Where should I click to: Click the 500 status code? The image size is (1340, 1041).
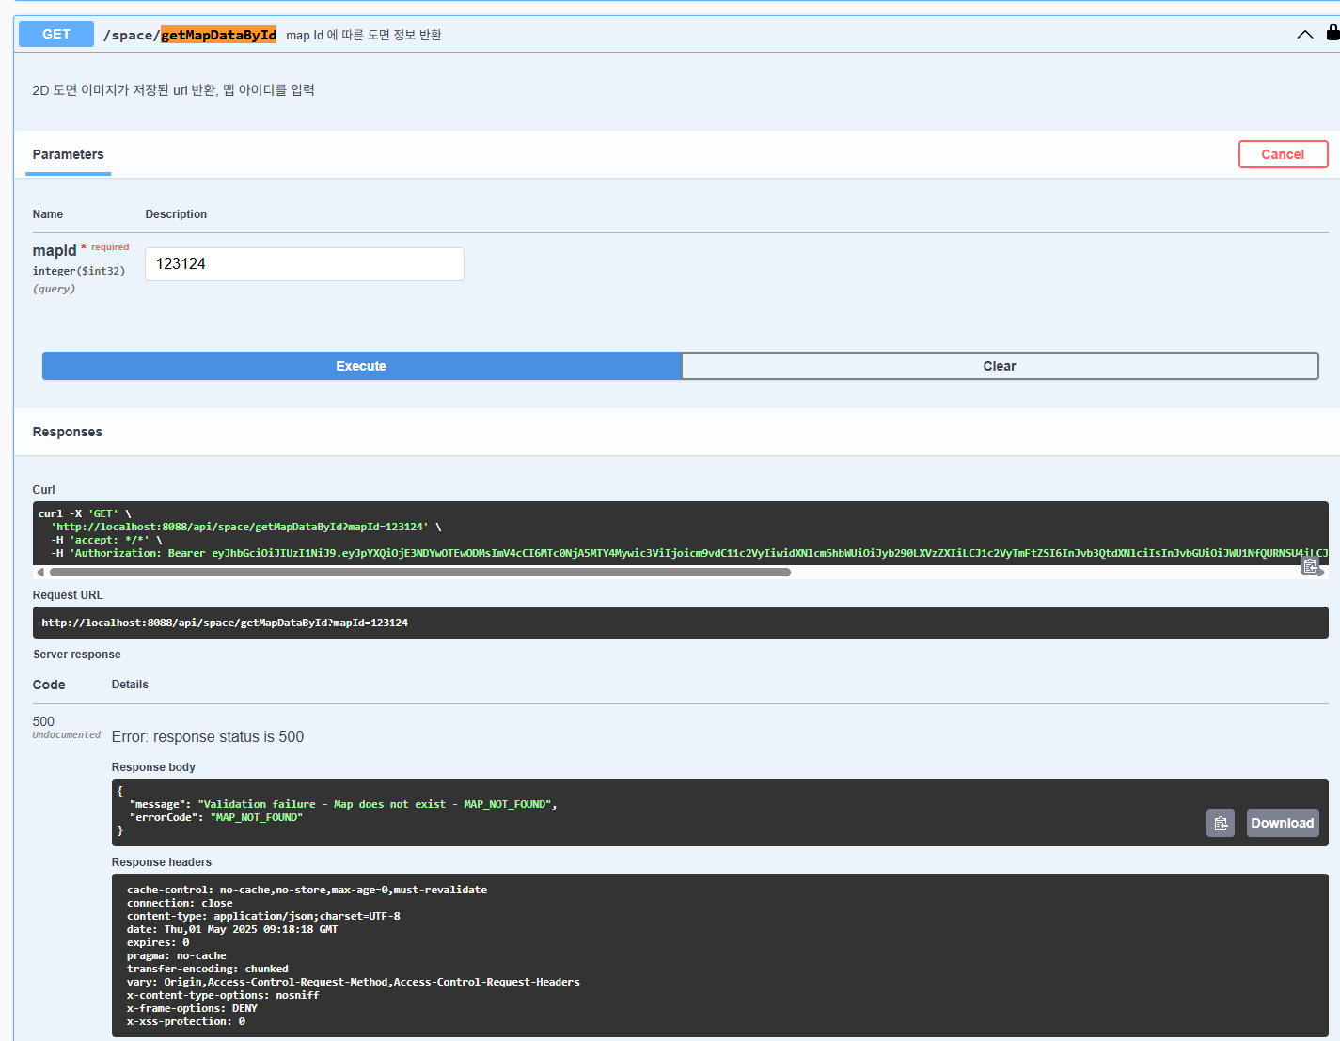pyautogui.click(x=43, y=721)
